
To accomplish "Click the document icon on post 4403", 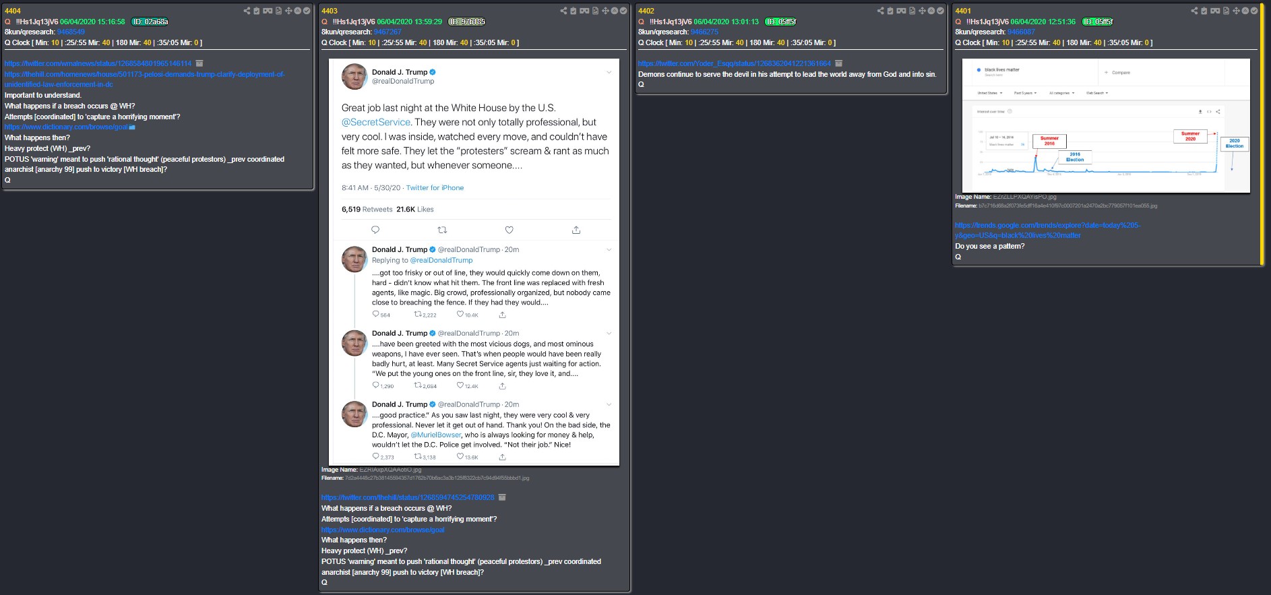I will [596, 11].
